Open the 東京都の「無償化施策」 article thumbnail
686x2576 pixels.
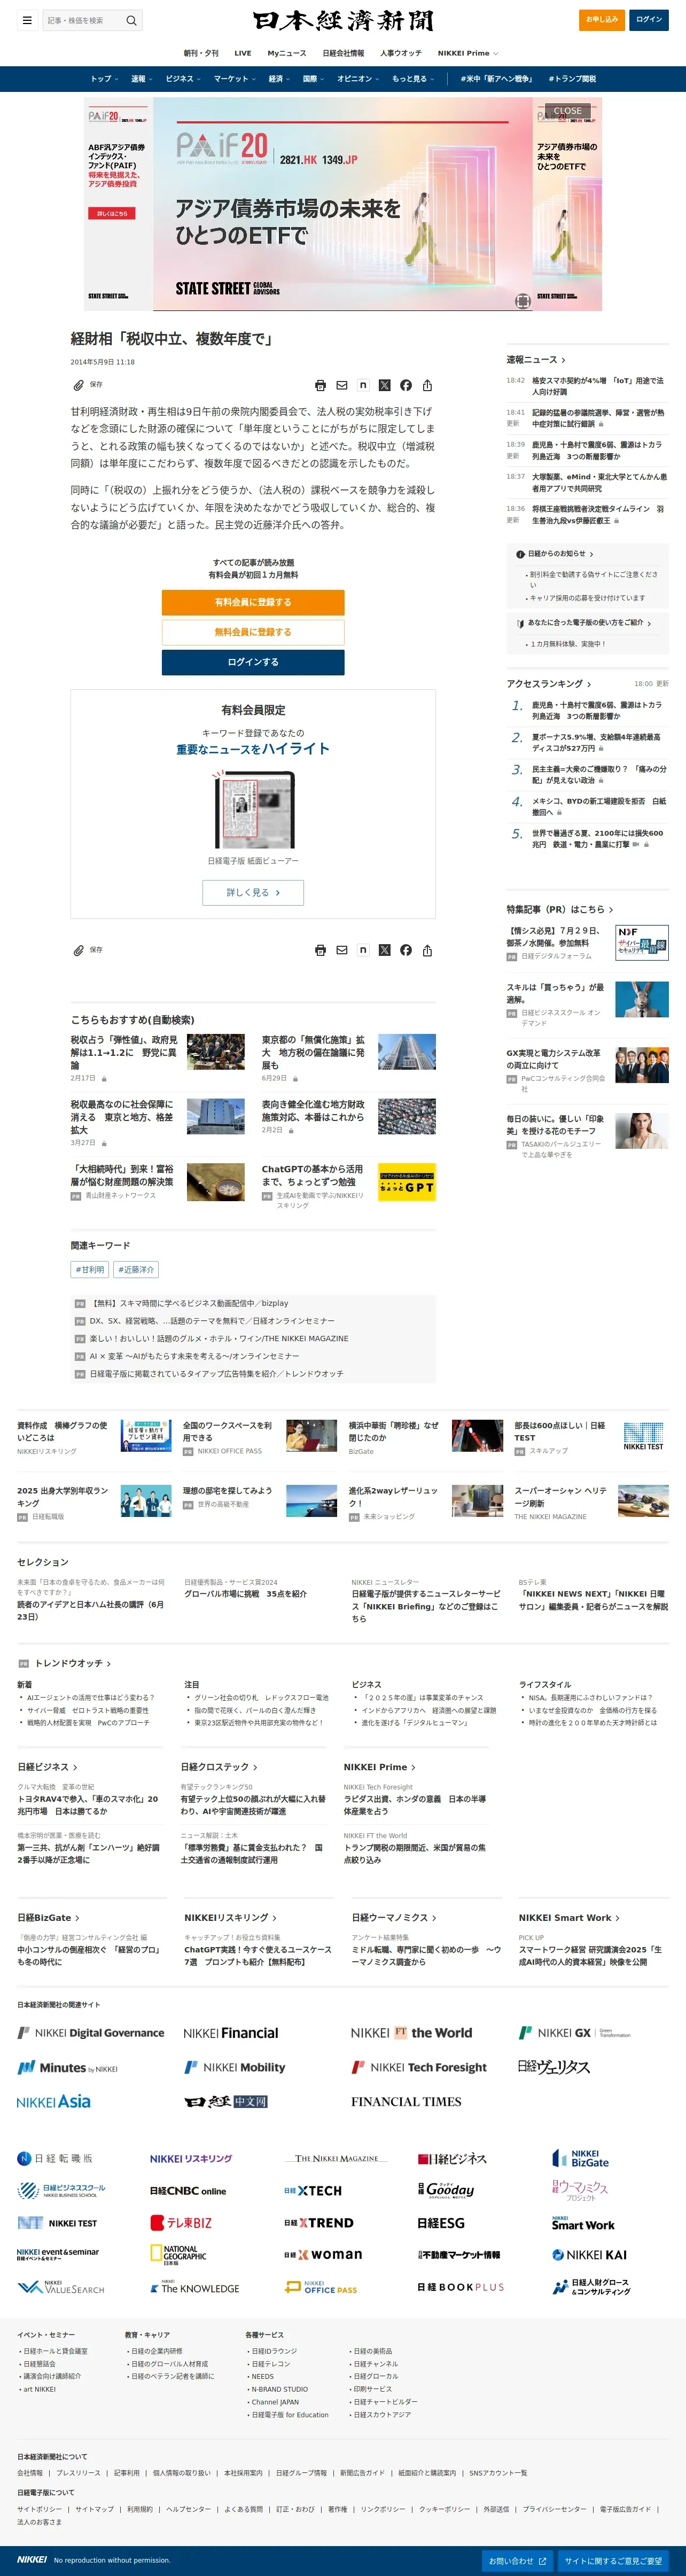click(407, 1053)
